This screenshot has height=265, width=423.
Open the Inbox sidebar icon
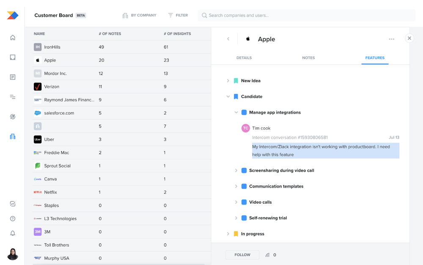13,57
